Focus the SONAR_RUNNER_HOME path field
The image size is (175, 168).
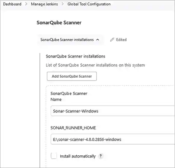tap(113, 139)
